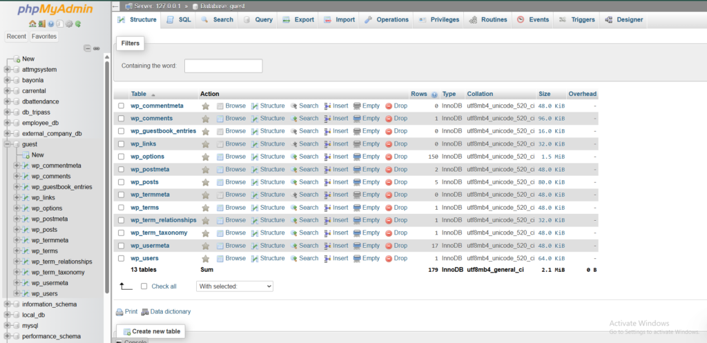The image size is (707, 343).
Task: Click favorite star for wp_options table
Action: click(205, 157)
